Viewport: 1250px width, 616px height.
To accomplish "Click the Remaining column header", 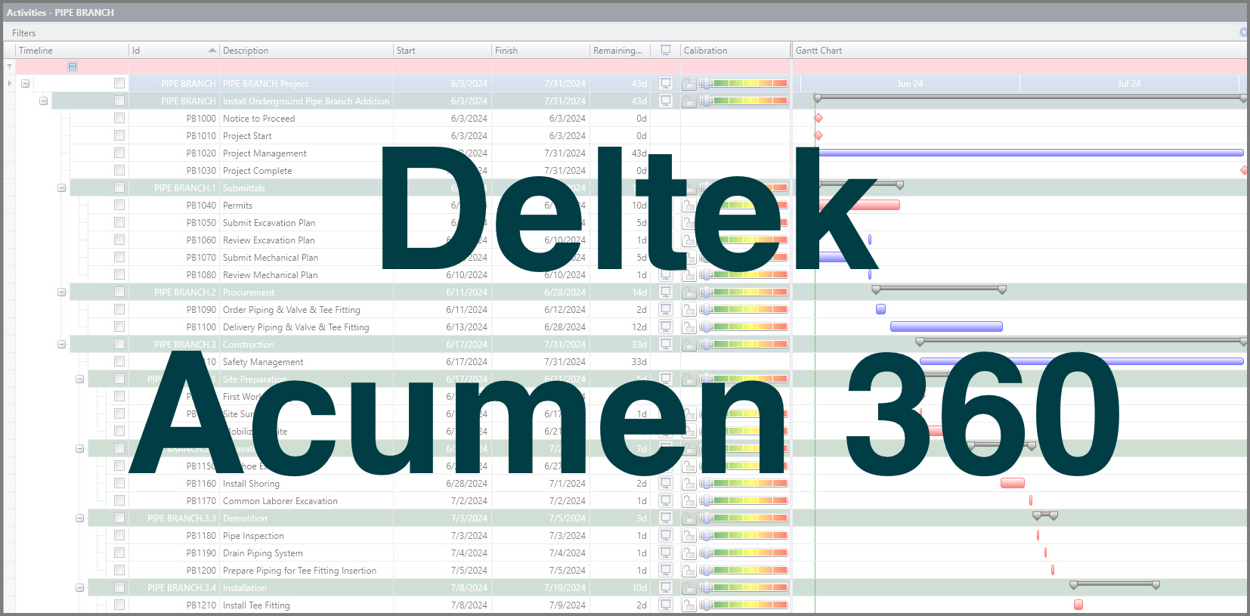I will point(620,50).
